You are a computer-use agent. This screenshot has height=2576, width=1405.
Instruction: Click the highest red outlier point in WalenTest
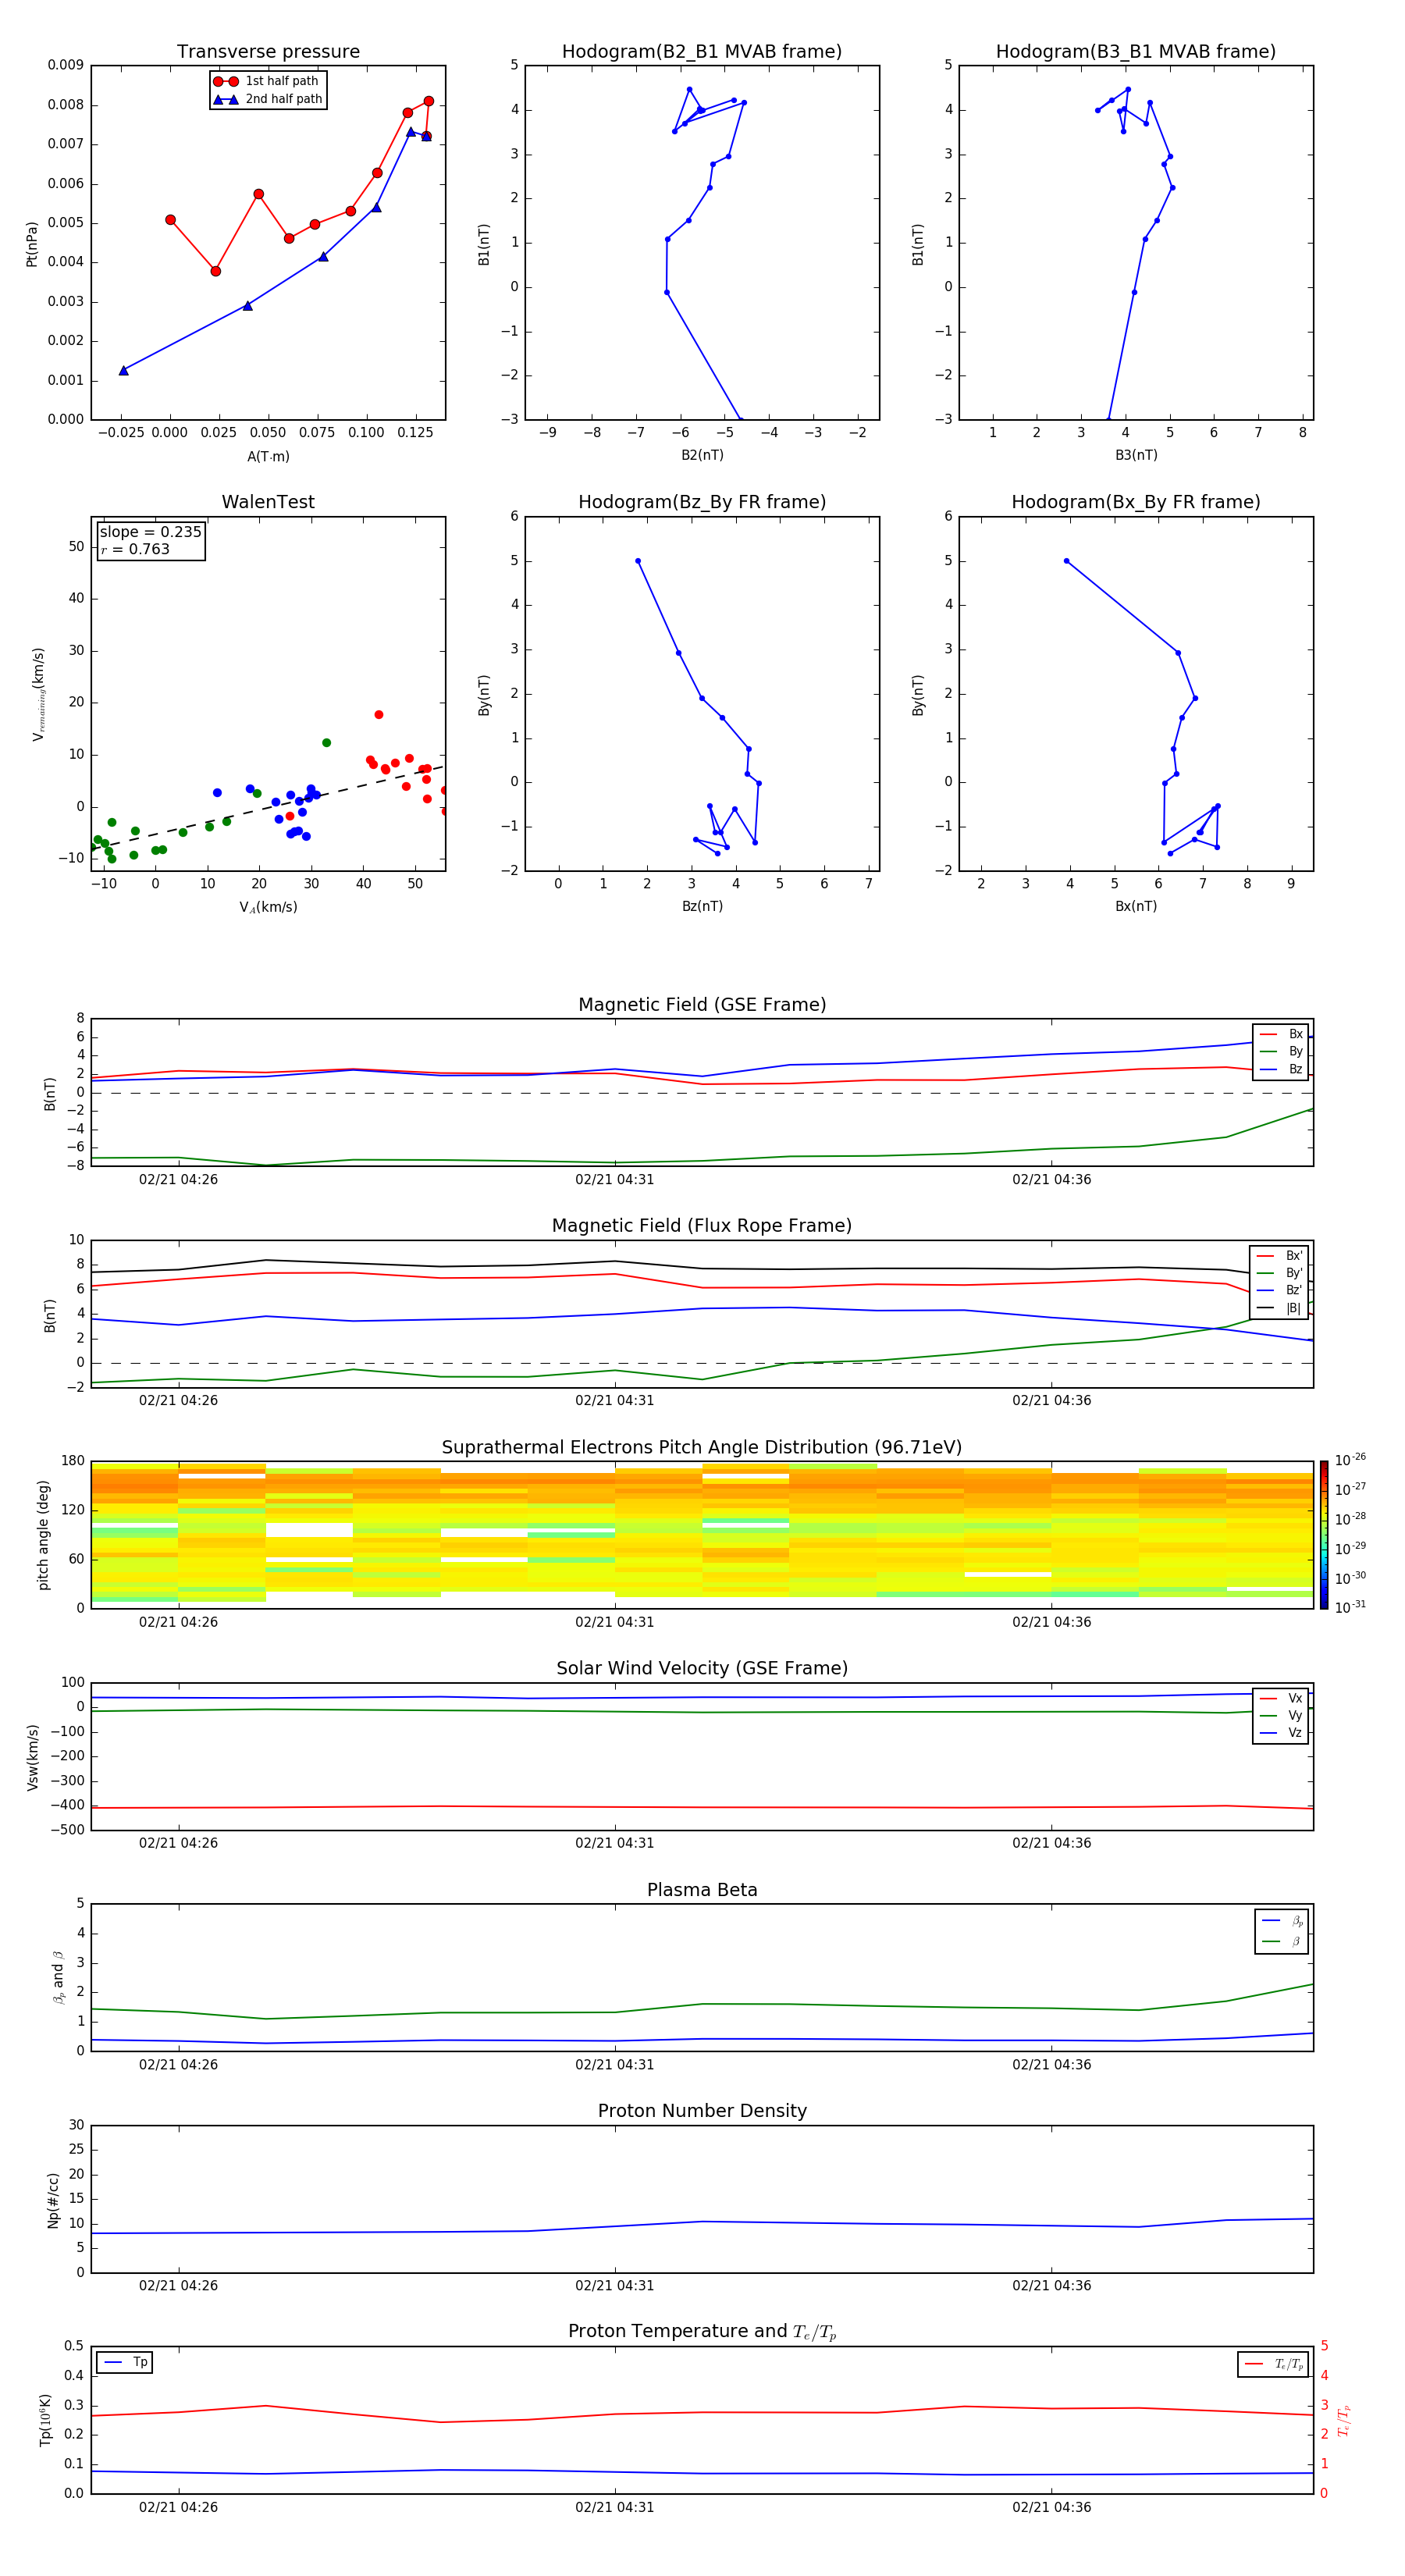pyautogui.click(x=379, y=715)
